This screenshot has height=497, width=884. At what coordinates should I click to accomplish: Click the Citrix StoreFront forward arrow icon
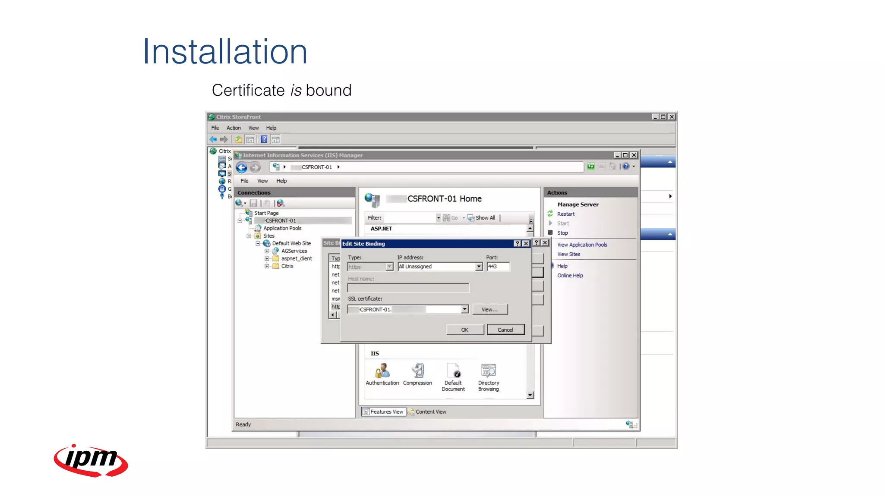point(224,139)
